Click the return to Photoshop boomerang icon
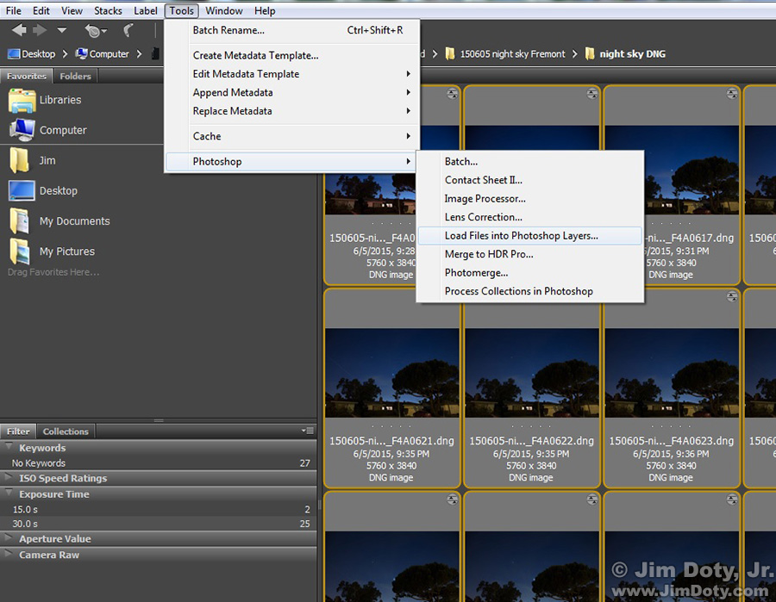Screen dimensions: 776x602 click(128, 31)
